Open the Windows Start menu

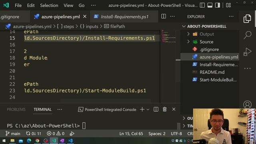[x=4, y=140]
